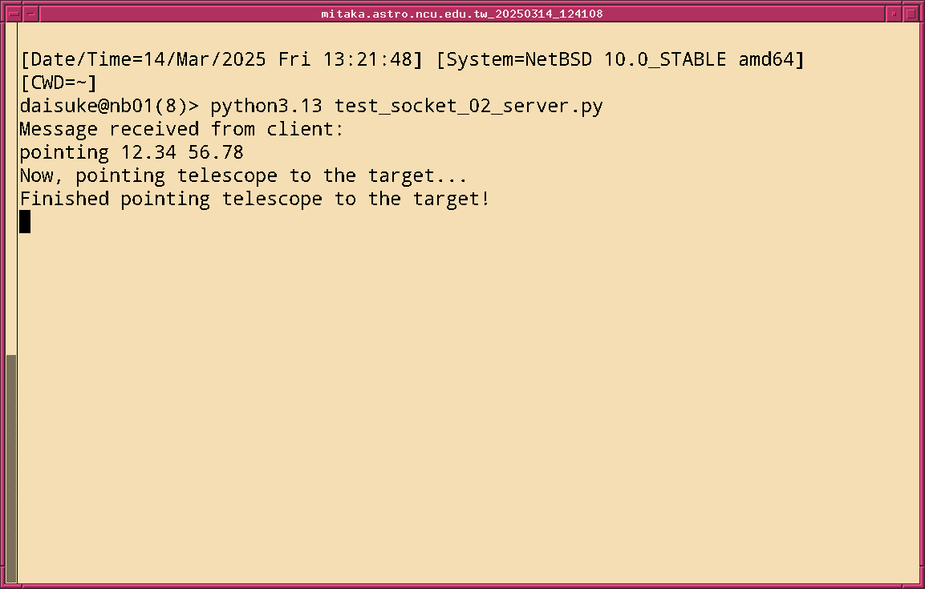Click the 'Finished pointing telescope' output line
Image resolution: width=925 pixels, height=589 pixels.
254,199
